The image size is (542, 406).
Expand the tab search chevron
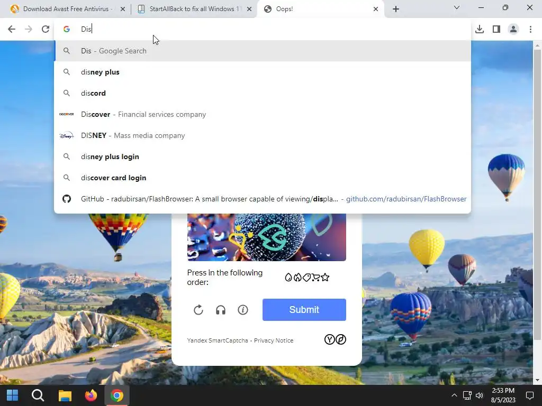[457, 7]
